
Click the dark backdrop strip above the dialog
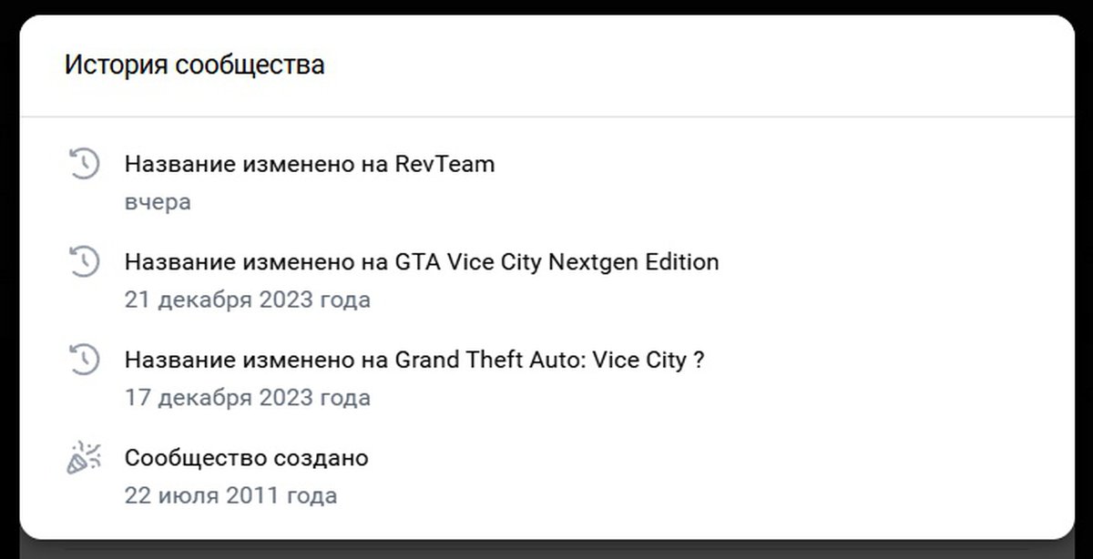coord(546,6)
